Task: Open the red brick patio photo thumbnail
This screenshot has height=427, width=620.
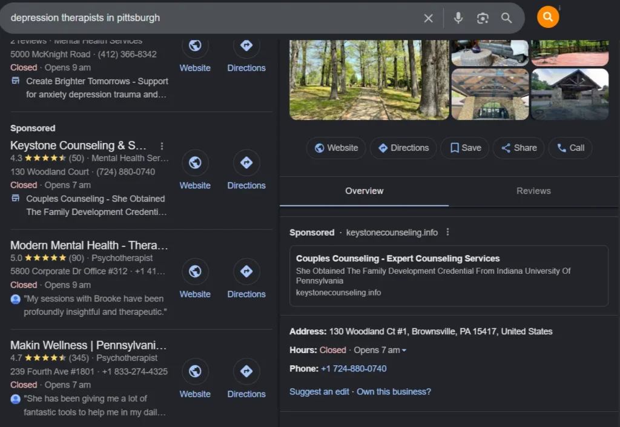Action: coord(570,53)
